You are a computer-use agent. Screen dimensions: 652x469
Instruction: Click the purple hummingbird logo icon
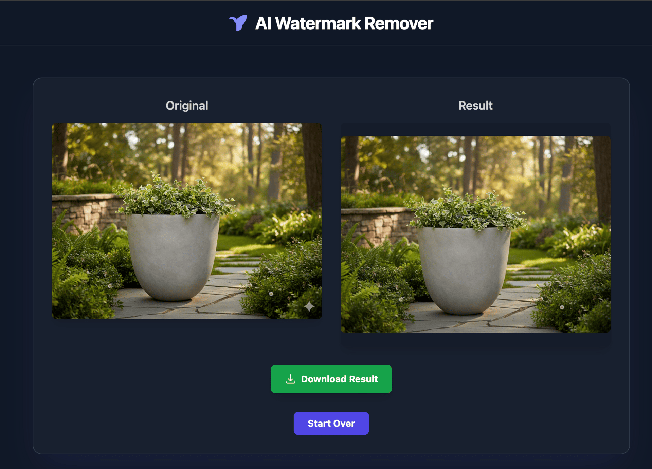238,23
